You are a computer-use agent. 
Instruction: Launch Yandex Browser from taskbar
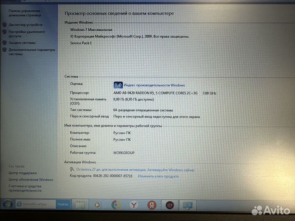(x=134, y=205)
